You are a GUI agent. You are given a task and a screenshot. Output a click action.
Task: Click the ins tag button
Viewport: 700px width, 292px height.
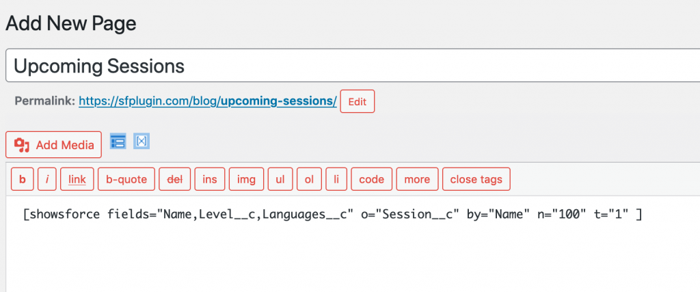210,179
